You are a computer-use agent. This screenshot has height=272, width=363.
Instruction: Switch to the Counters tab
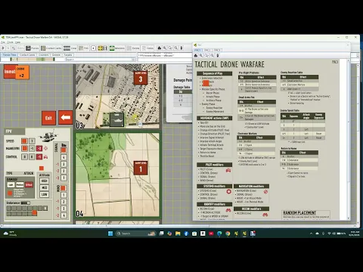pos(43,55)
